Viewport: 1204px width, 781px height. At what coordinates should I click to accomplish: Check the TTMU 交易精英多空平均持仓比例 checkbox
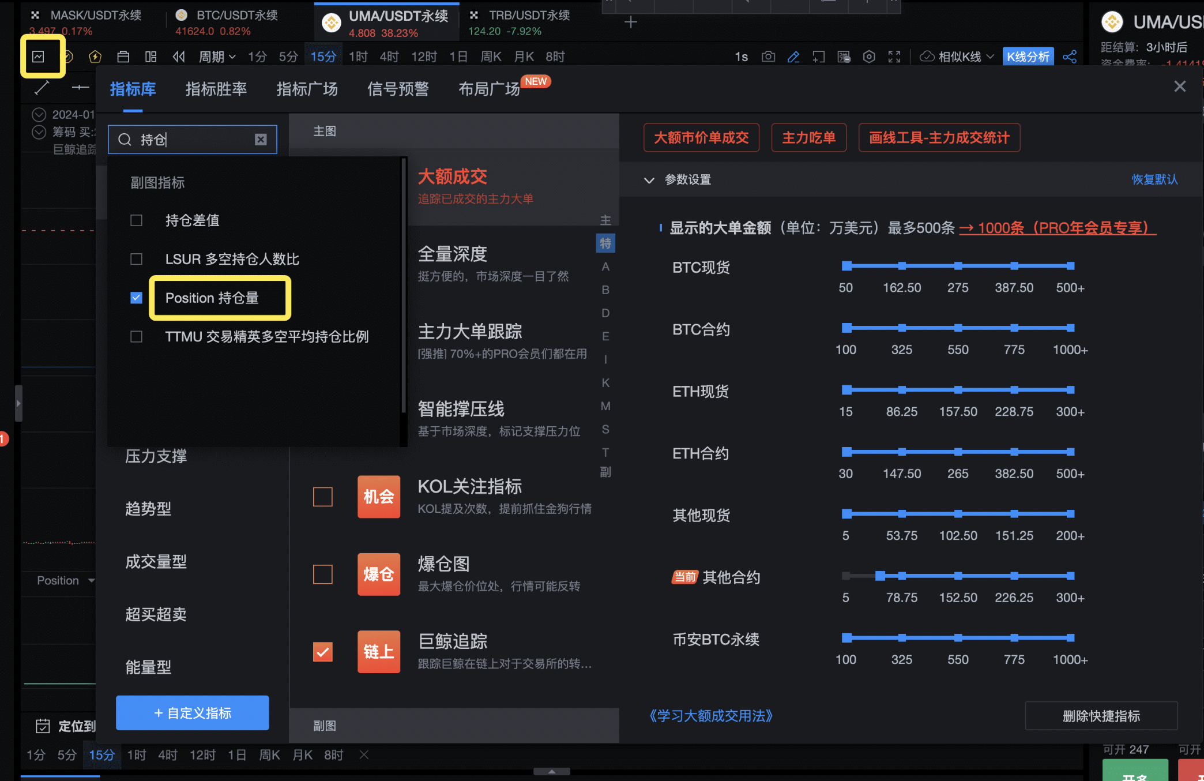coord(136,336)
